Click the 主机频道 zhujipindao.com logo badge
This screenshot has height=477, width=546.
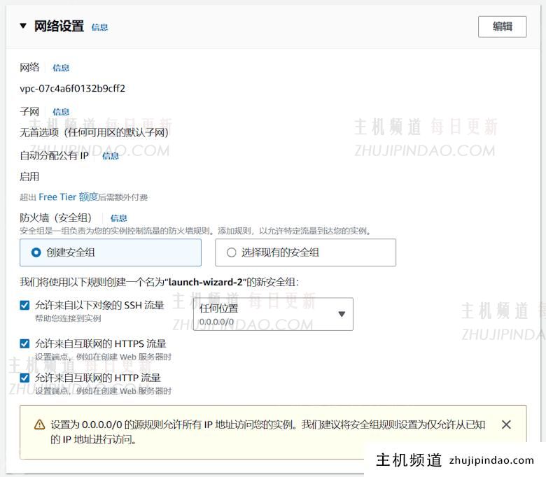(x=454, y=460)
